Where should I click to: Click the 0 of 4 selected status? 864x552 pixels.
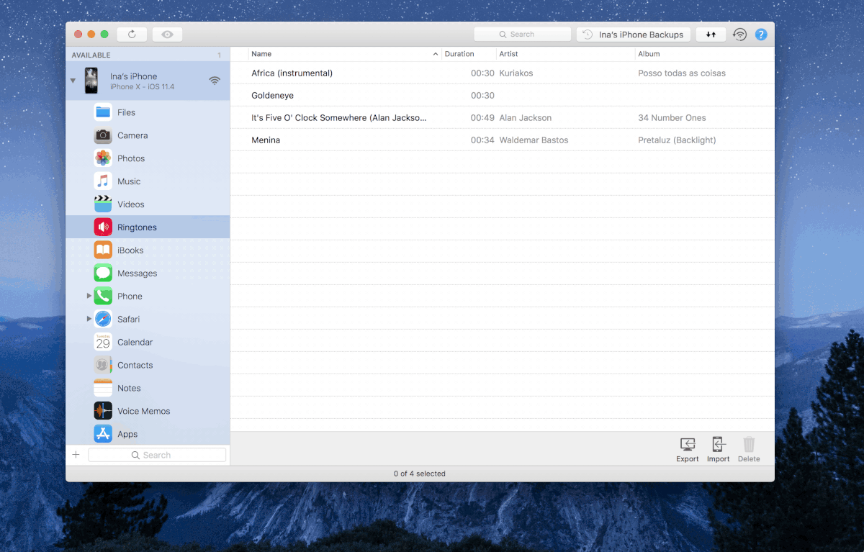tap(420, 474)
